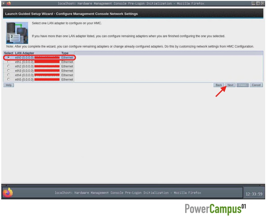Click the Firefox icon in the taskbar
The image size is (267, 217).
(x=8, y=193)
